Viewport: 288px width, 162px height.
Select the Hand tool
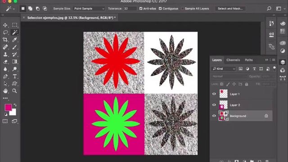5,91
